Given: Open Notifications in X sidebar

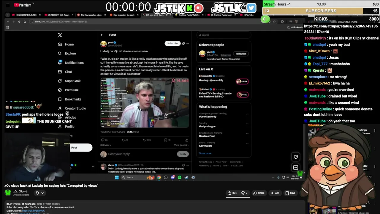Looking at the screenshot, I should (x=71, y=63).
